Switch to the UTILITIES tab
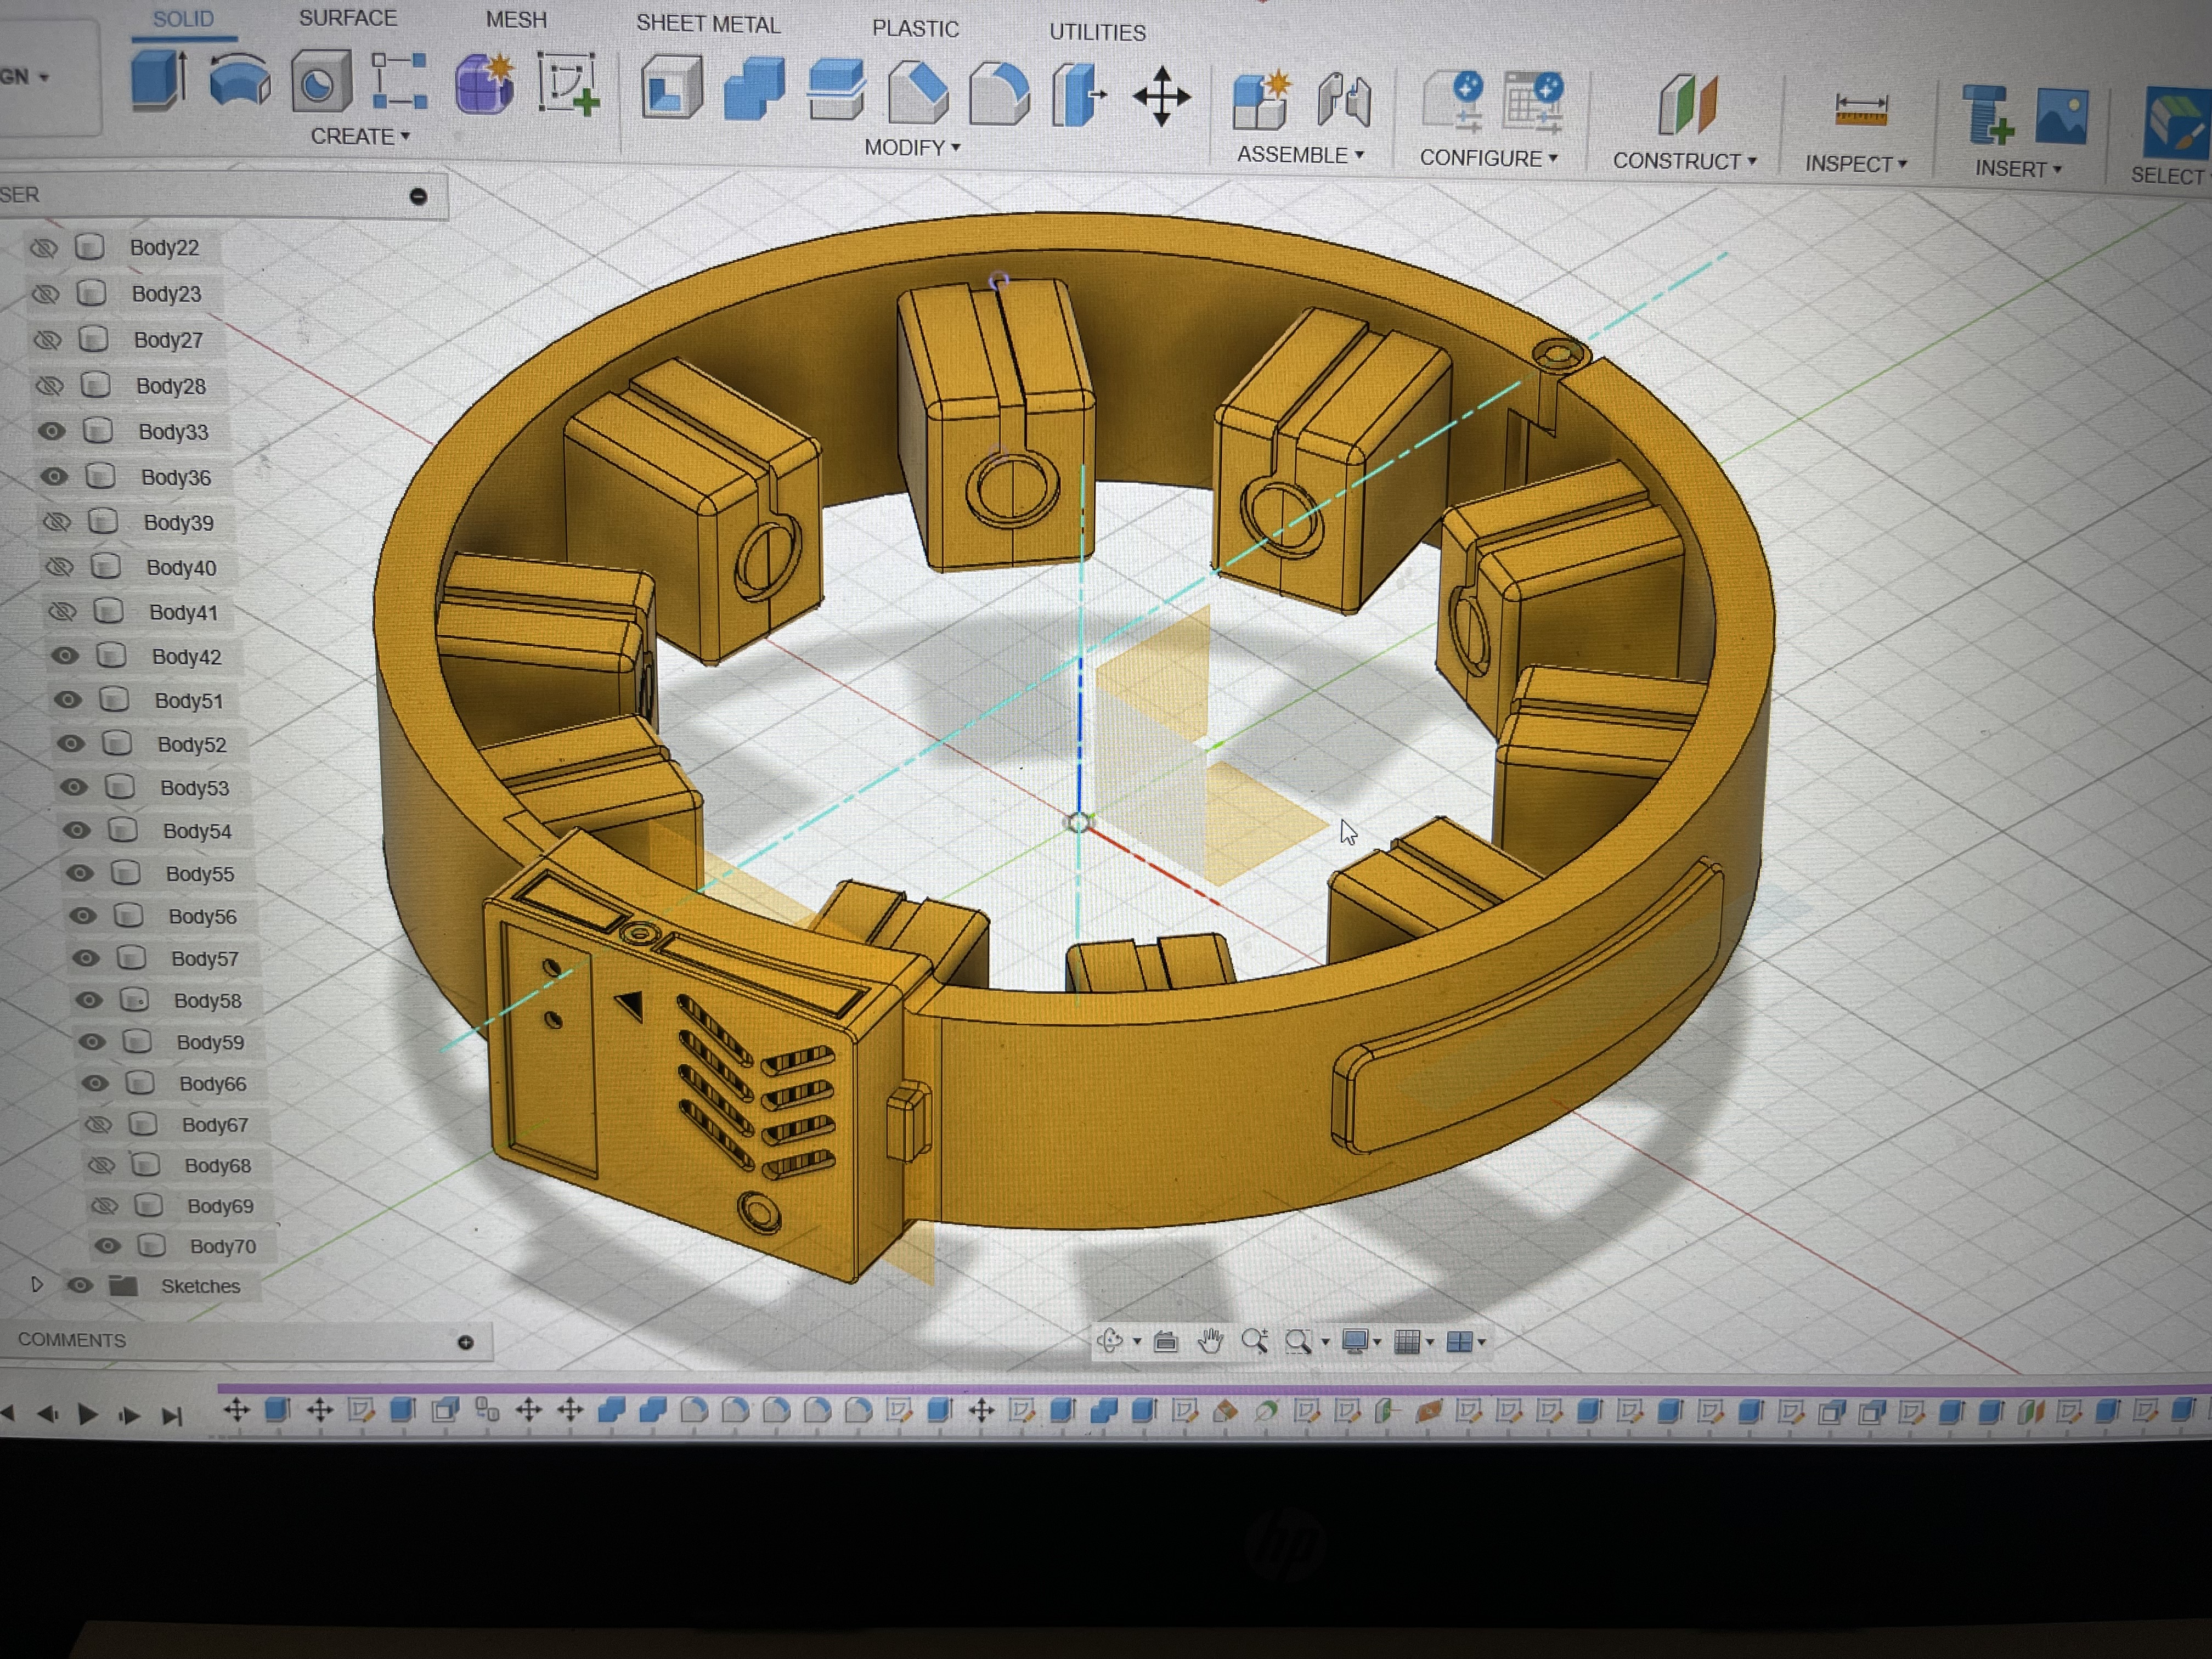This screenshot has height=1659, width=2212. pos(1097,33)
